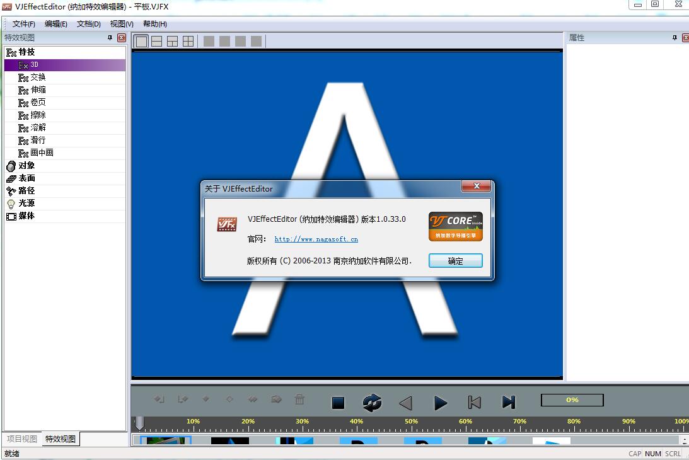Open the 文件(F) menu
Screen dimensions: 689x460
23,24
